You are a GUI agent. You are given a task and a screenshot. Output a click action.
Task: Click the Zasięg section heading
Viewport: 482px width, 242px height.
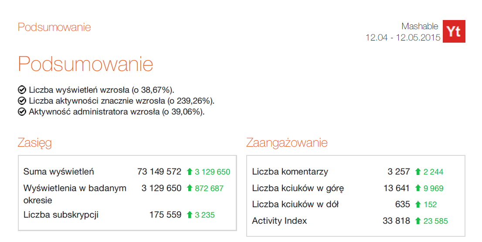[35, 142]
